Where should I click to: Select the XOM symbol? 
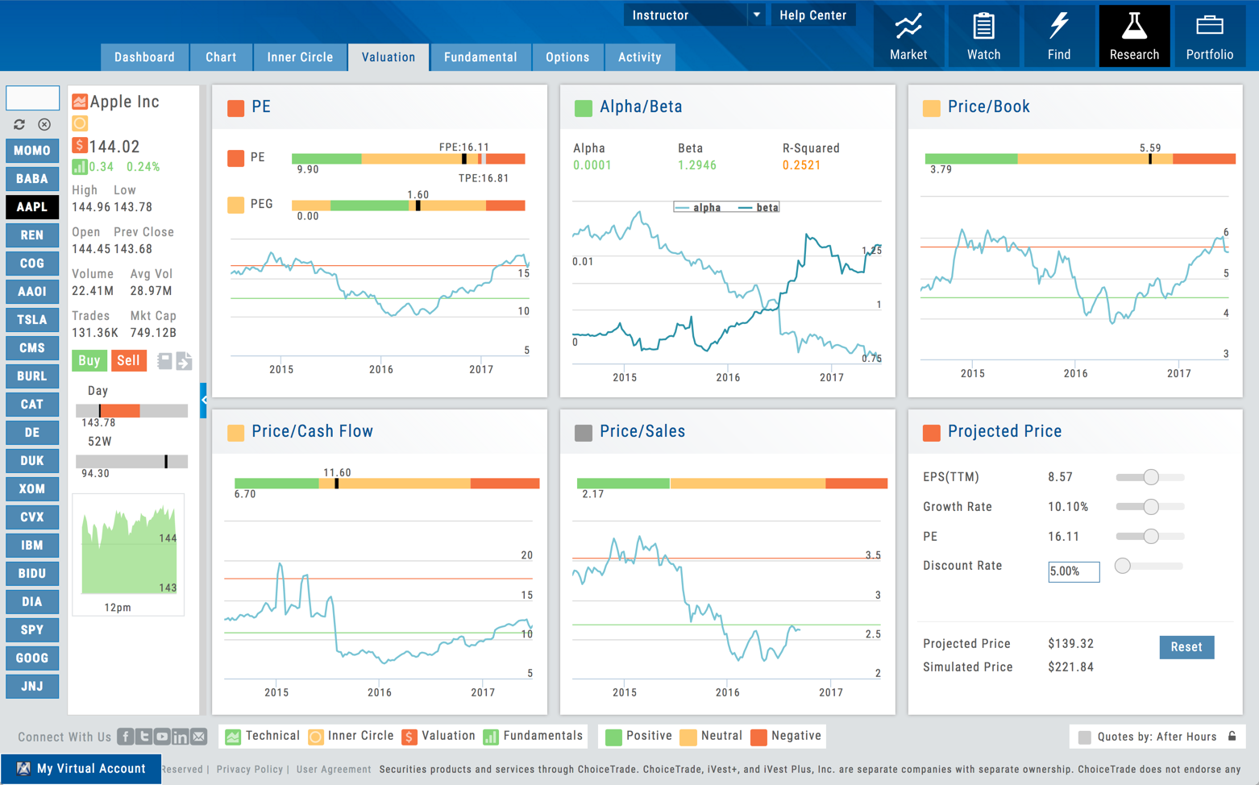coord(32,489)
